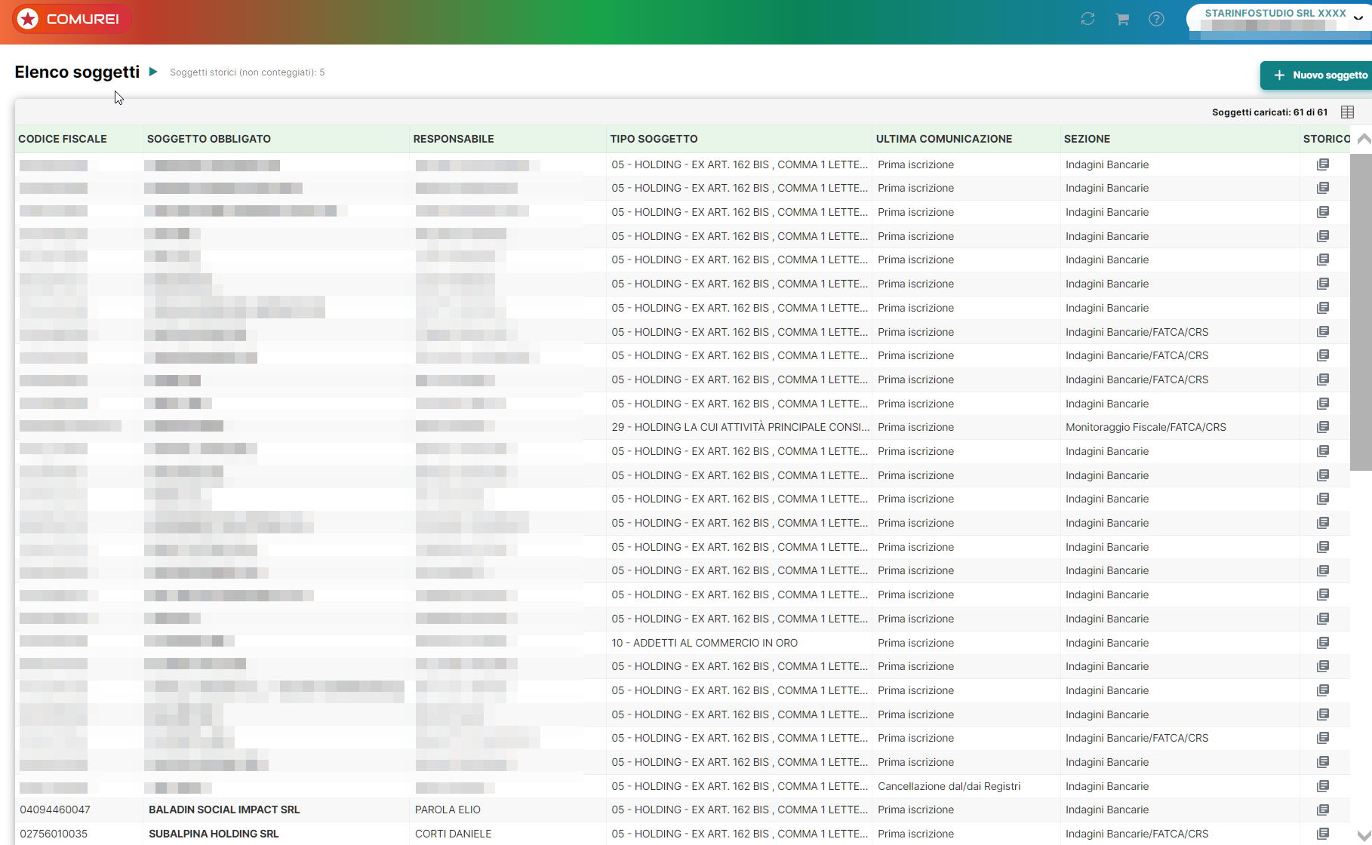The width and height of the screenshot is (1372, 845).
Task: Select codice fiscale 02756010035
Action: [x=54, y=834]
